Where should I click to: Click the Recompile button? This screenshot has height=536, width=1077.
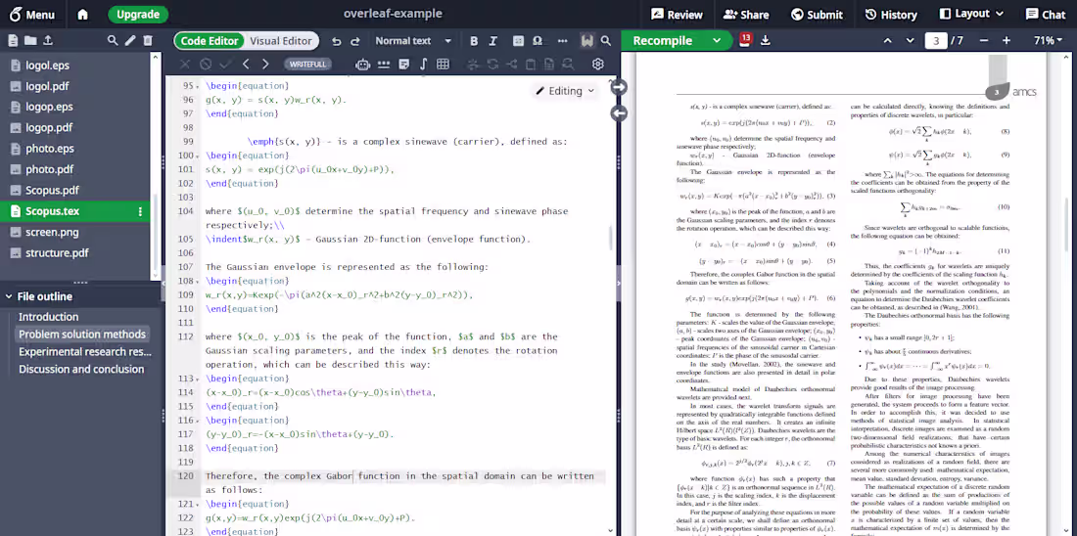(662, 40)
